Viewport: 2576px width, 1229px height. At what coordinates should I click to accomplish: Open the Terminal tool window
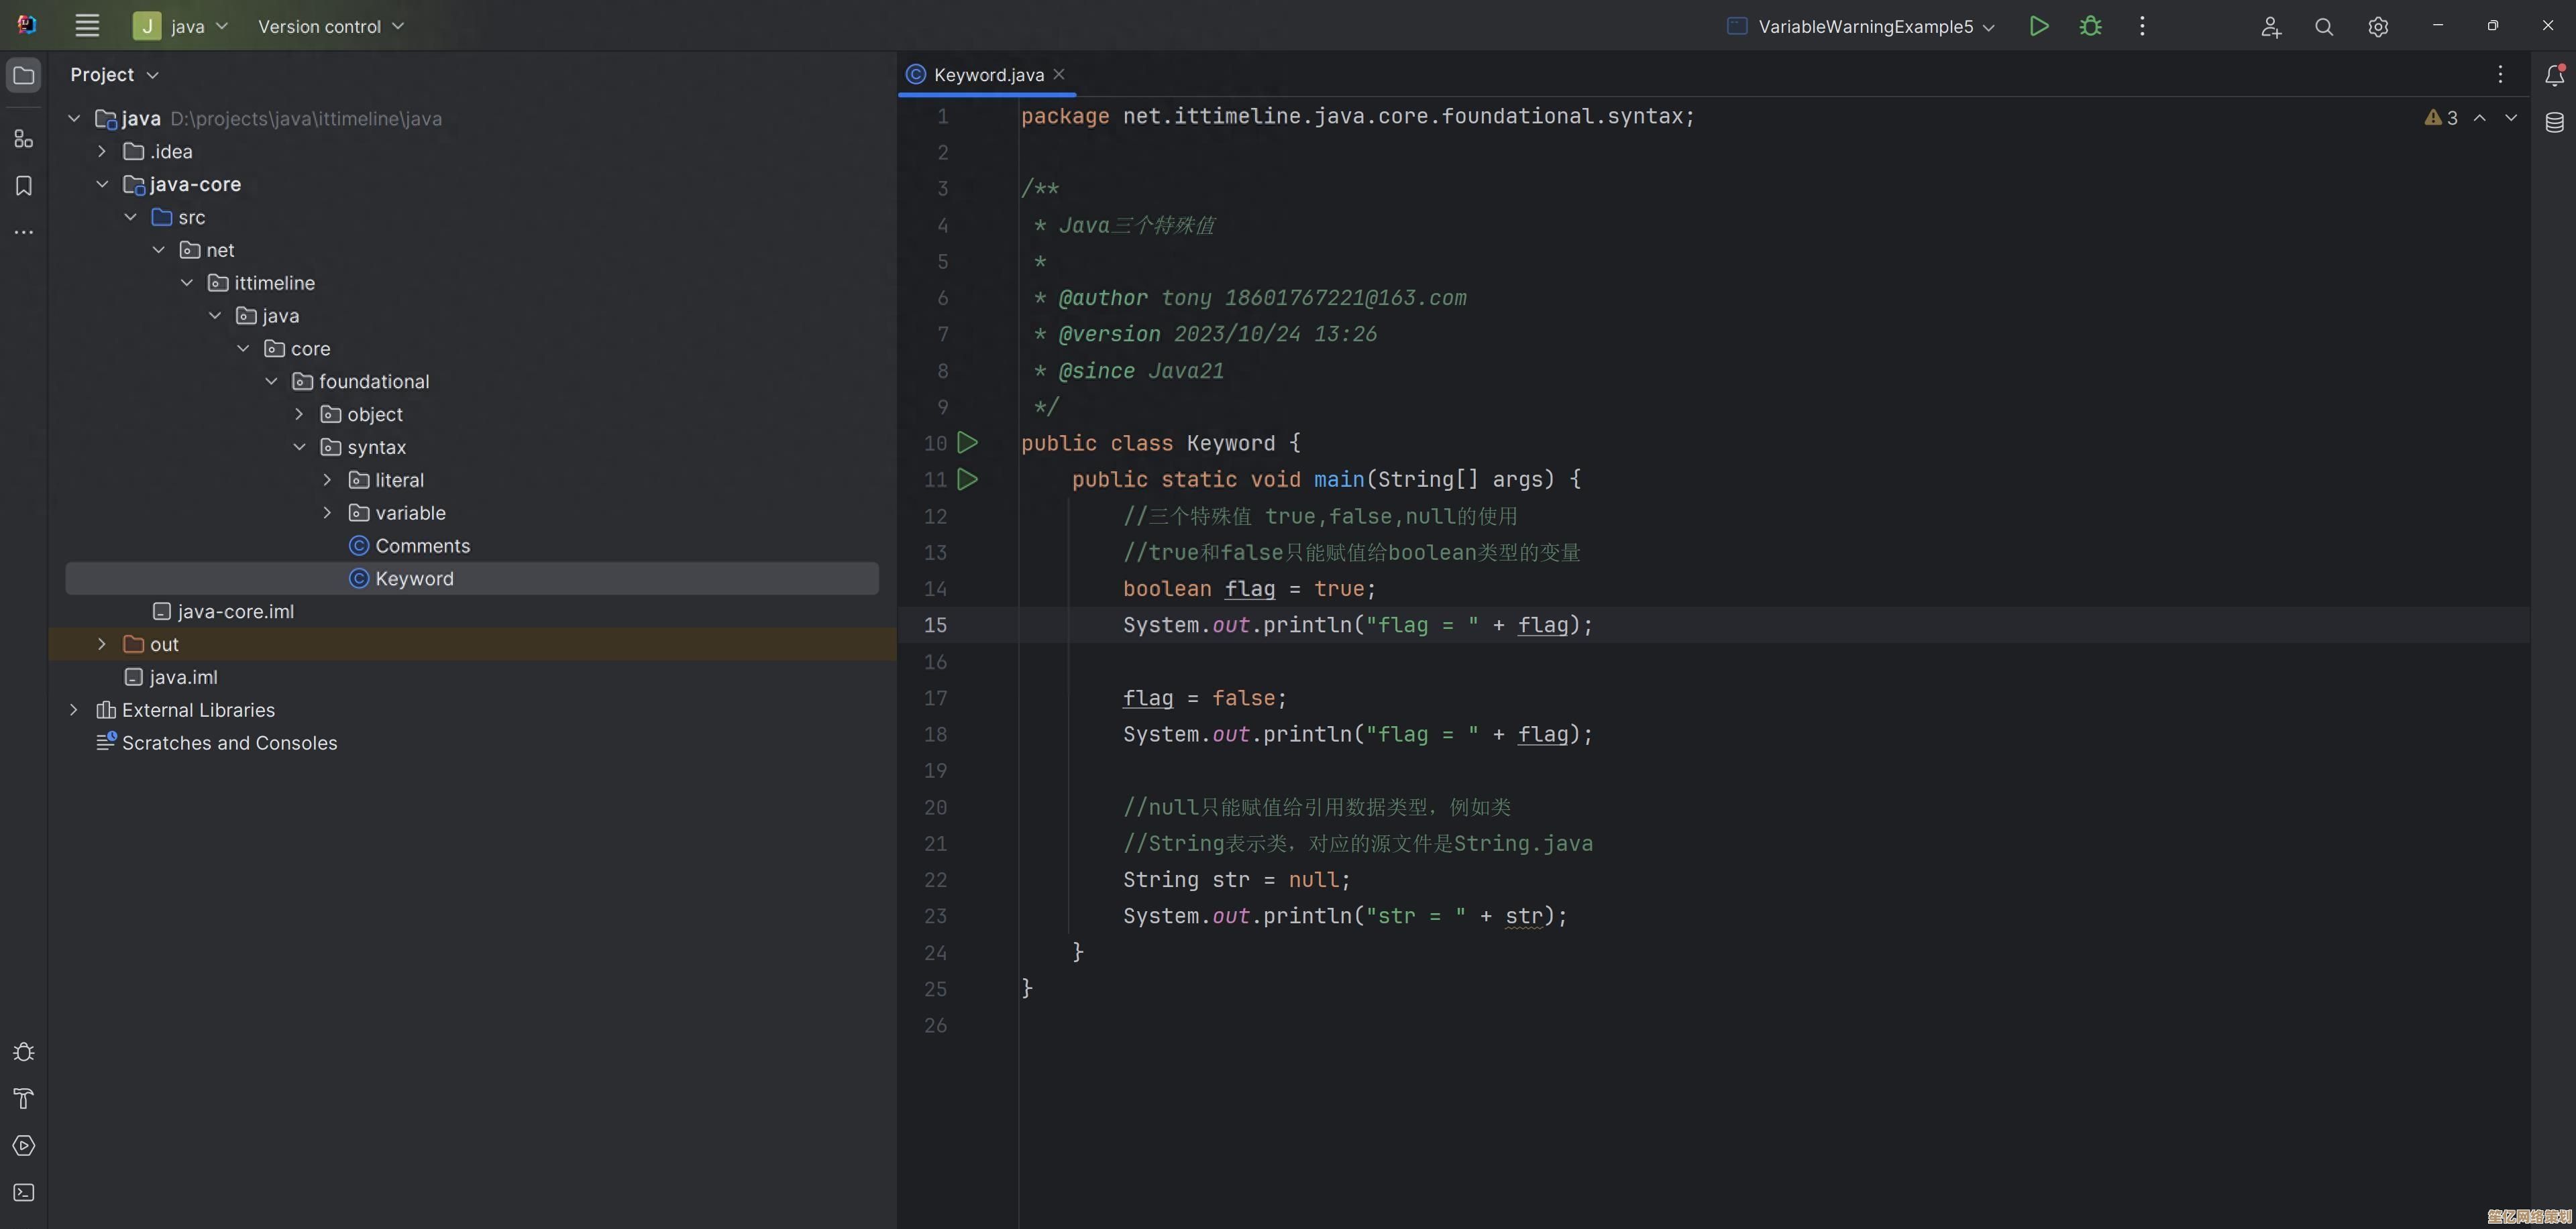pos(24,1193)
